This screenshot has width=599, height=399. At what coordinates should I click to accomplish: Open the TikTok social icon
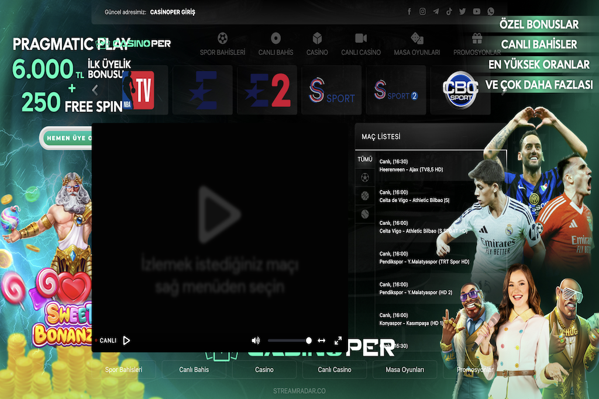click(449, 12)
